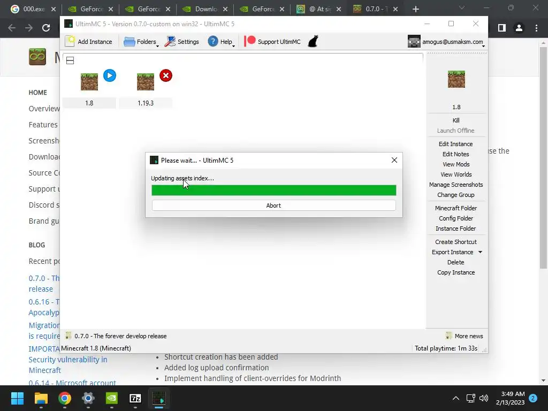Click Chrome back arrow

coord(12,28)
